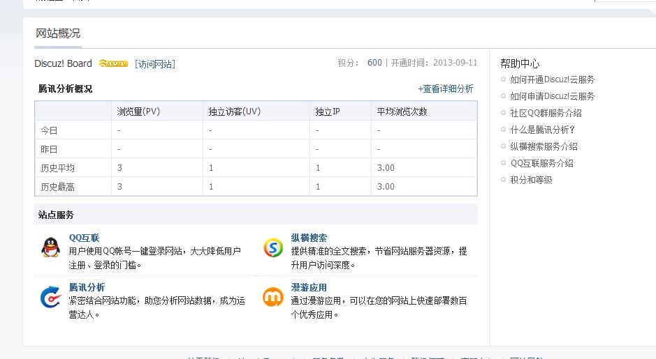The width and height of the screenshot is (656, 359).
Task: Click 3.00 in the 历史平均 row
Action: click(386, 168)
